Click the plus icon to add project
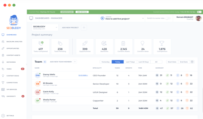 pyautogui.click(x=84, y=27)
